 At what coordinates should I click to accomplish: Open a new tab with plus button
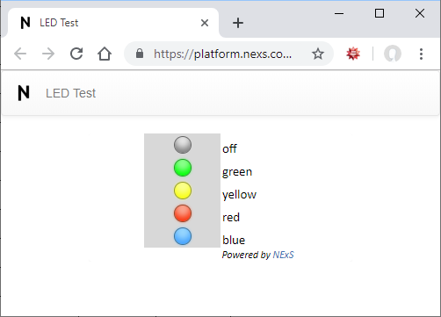point(238,23)
